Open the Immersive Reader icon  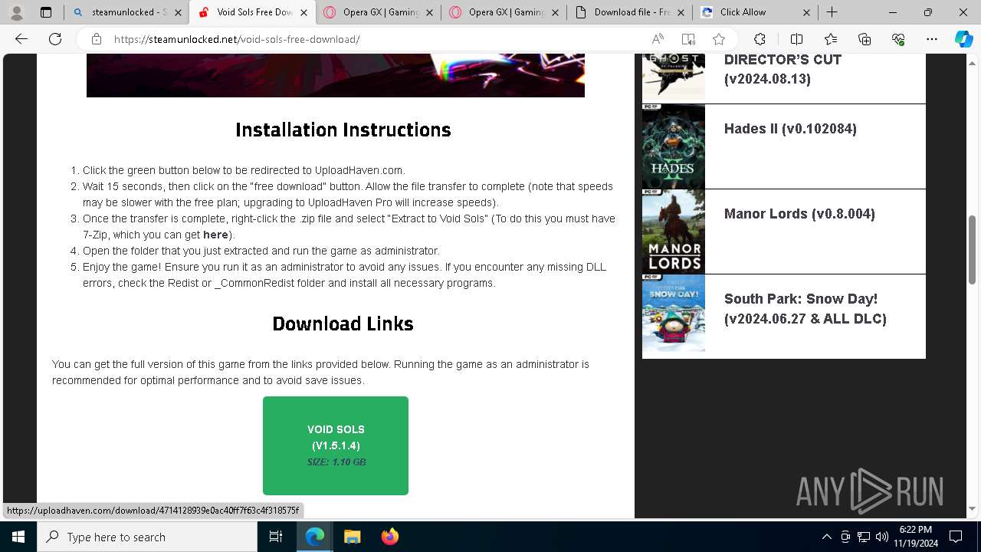click(x=688, y=39)
